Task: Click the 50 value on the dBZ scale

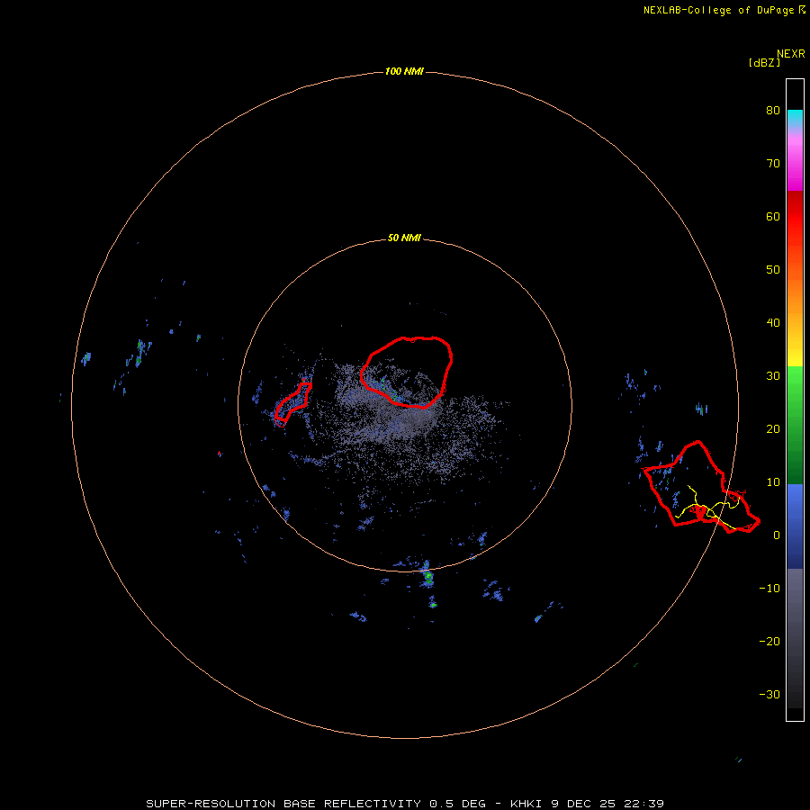Action: point(773,270)
